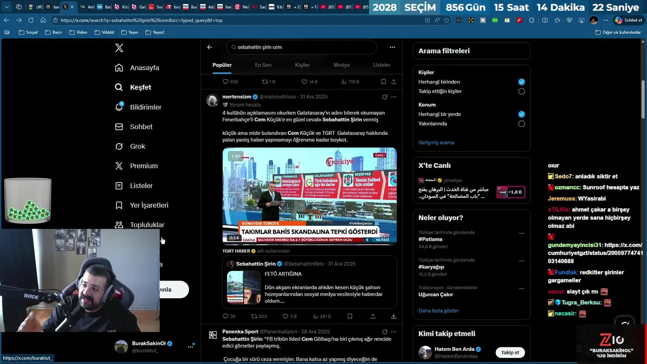Viewport: 647px width, 364px height.
Task: Click reply icon with 936 replies
Action: coord(226,82)
